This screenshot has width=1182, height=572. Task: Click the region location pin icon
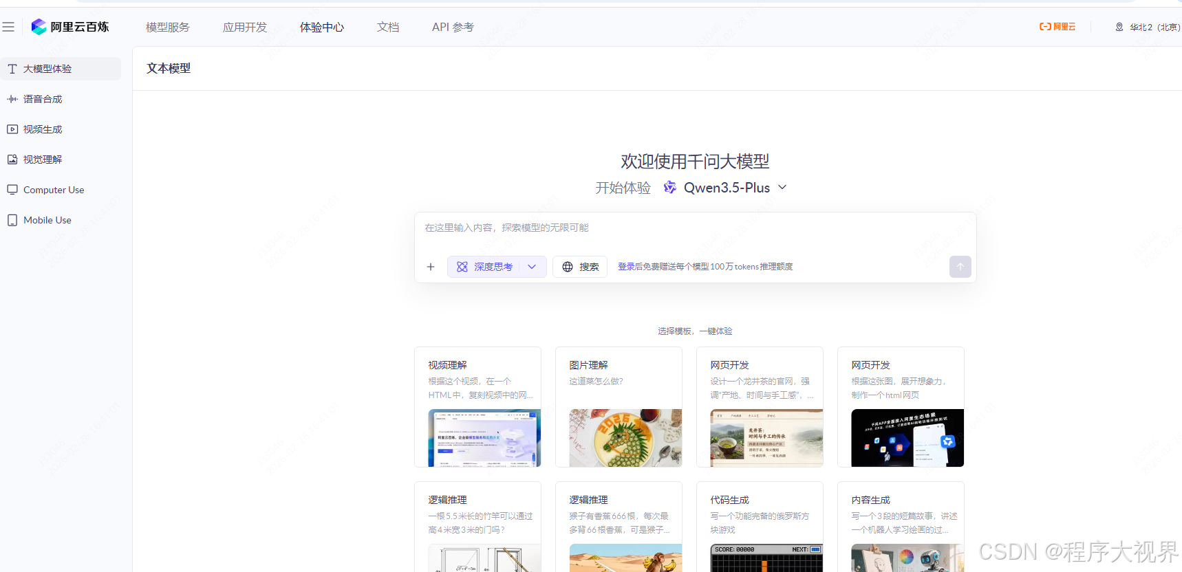point(1119,27)
